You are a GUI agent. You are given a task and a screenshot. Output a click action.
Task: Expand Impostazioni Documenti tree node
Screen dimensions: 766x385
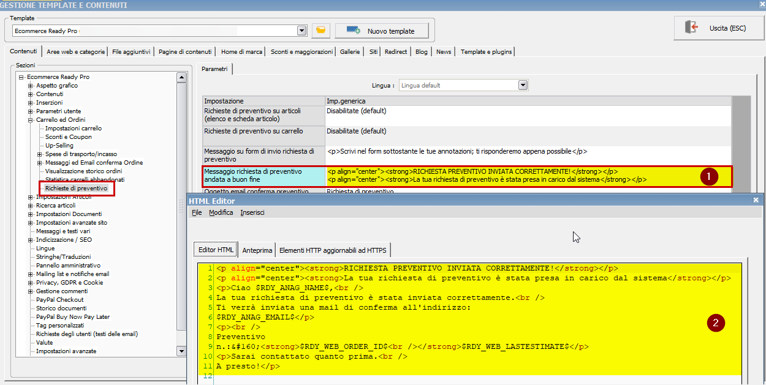coord(31,214)
